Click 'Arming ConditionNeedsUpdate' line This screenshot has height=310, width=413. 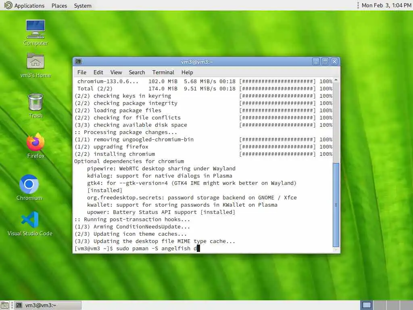click(x=132, y=226)
